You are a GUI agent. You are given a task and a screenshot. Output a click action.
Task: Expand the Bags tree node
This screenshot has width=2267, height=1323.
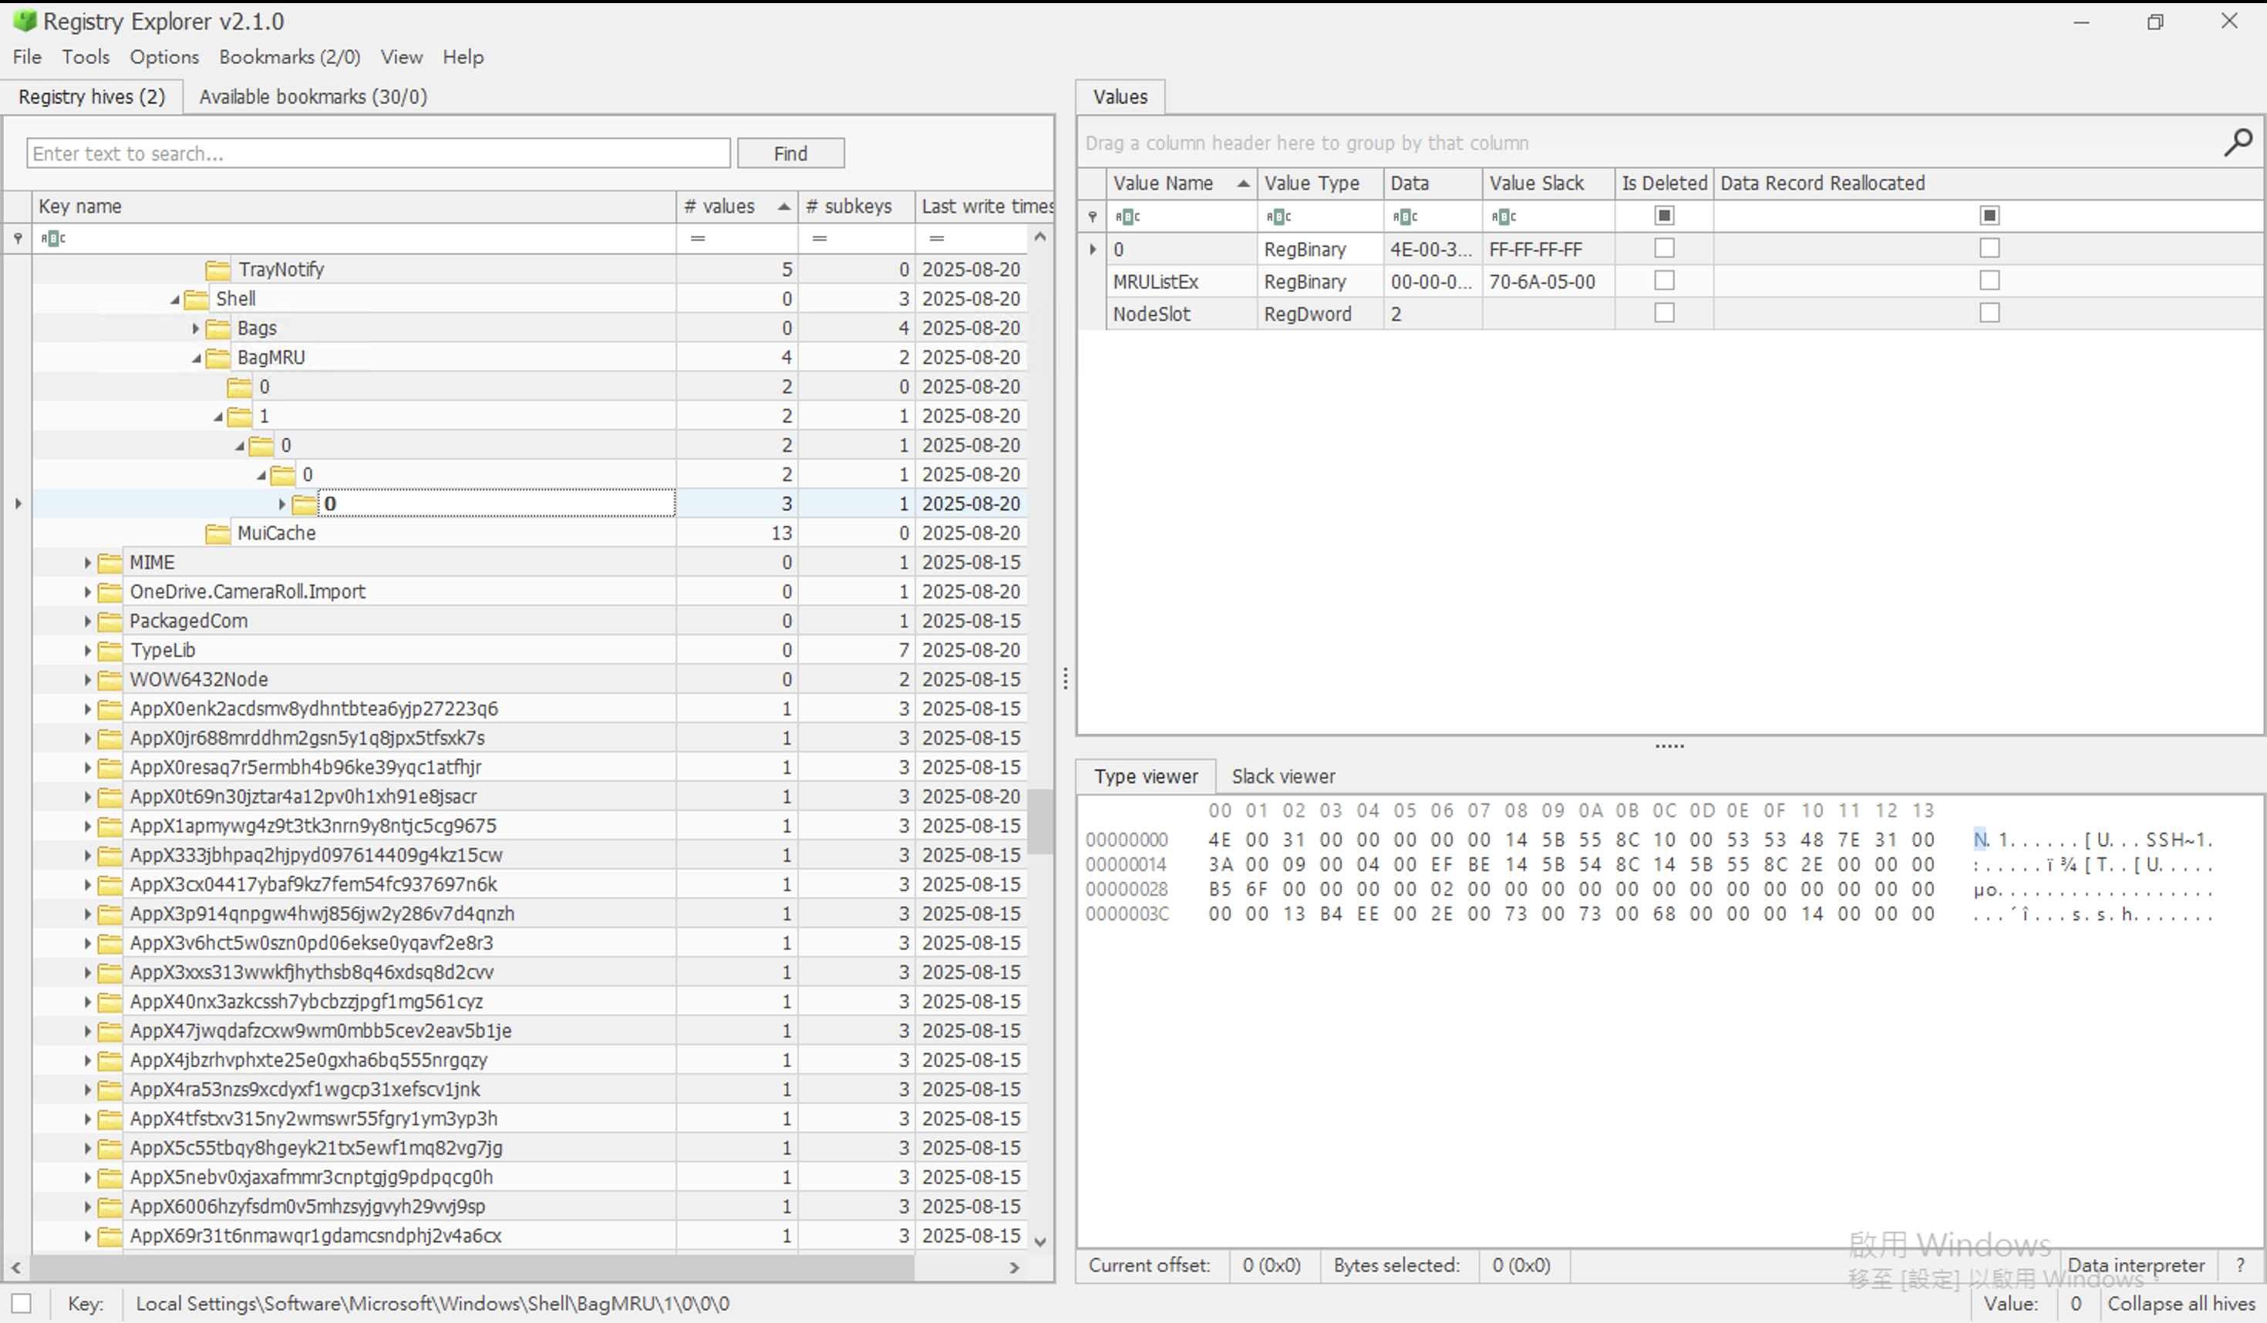(195, 328)
